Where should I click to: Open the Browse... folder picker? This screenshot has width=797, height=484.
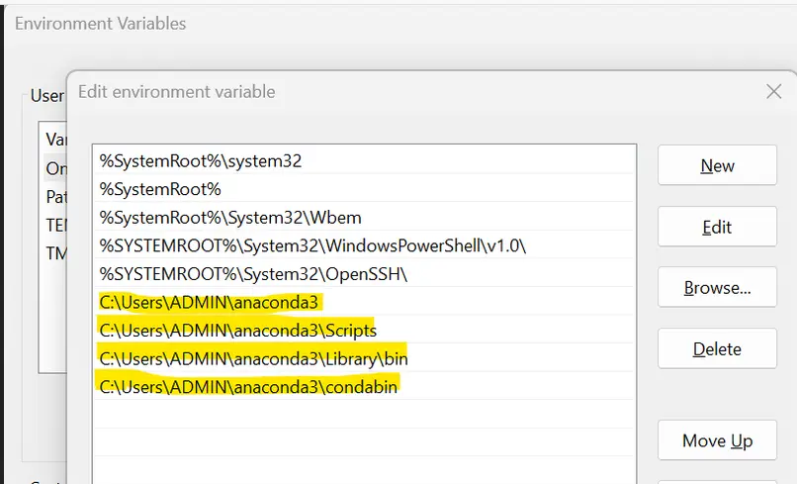[717, 288]
